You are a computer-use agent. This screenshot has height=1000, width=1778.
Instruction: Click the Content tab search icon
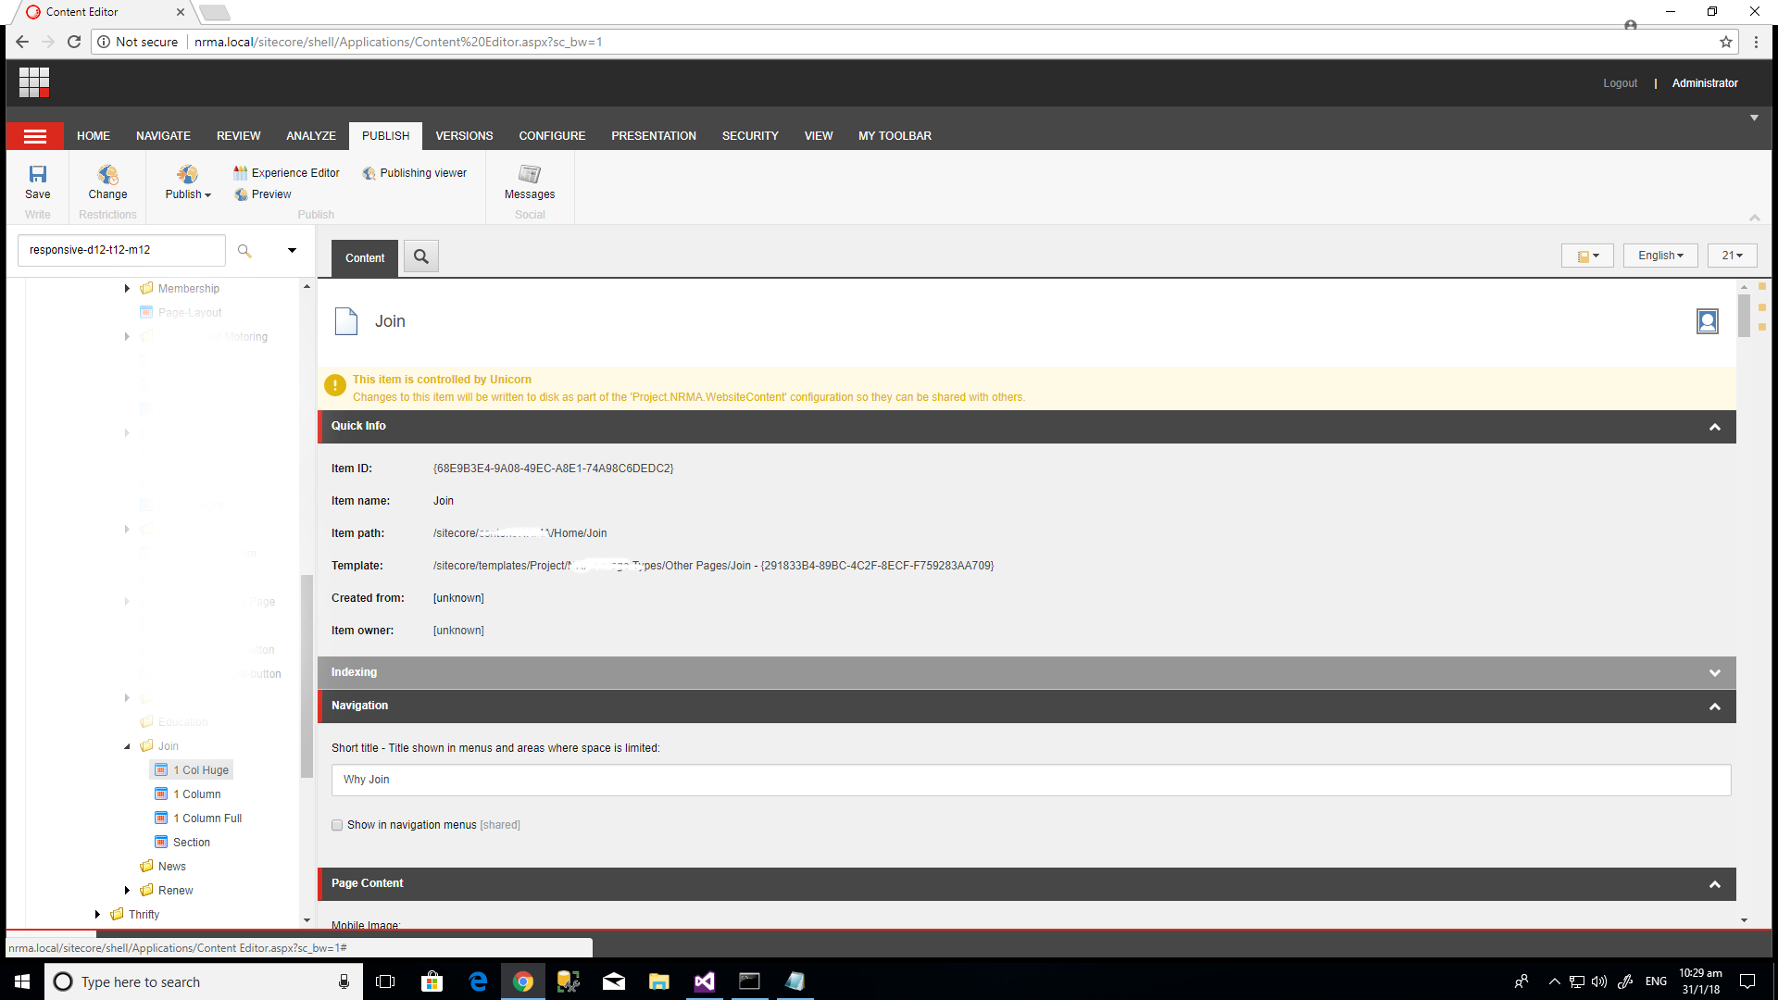click(x=421, y=256)
